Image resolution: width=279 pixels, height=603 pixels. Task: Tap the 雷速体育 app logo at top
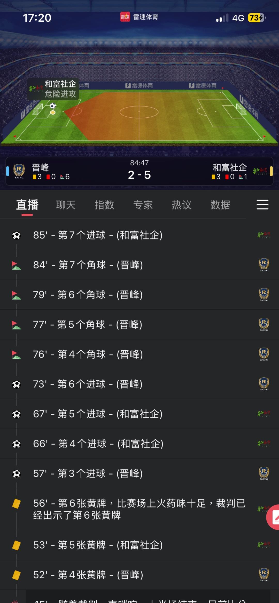[x=125, y=17]
